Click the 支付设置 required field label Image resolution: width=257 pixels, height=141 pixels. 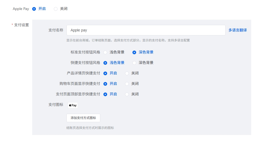[21, 25]
